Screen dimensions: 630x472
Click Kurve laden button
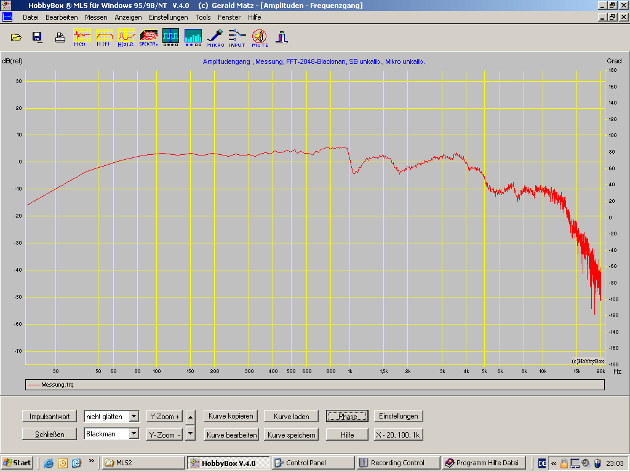[x=291, y=417]
